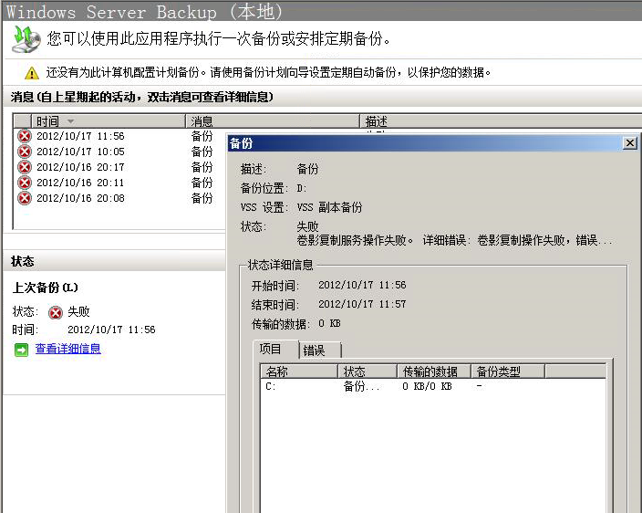Click the 备份 description value in dialog
Screen dimensions: 642x513
click(307, 169)
